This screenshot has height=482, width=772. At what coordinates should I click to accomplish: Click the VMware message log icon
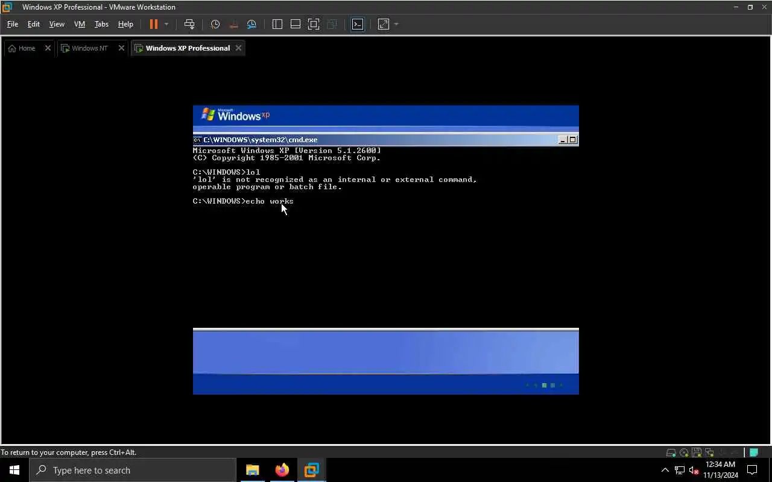coord(754,452)
